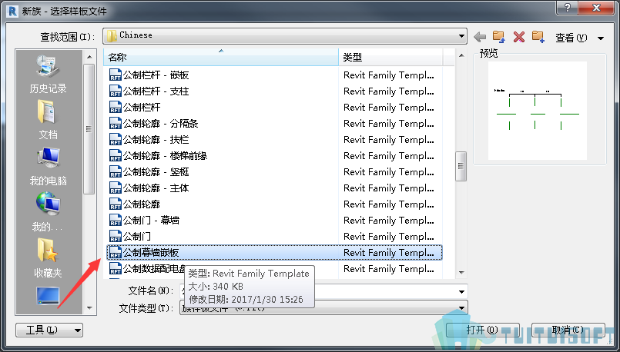Go back using the left arrow icon
Screen dimensions: 620x352
point(480,37)
